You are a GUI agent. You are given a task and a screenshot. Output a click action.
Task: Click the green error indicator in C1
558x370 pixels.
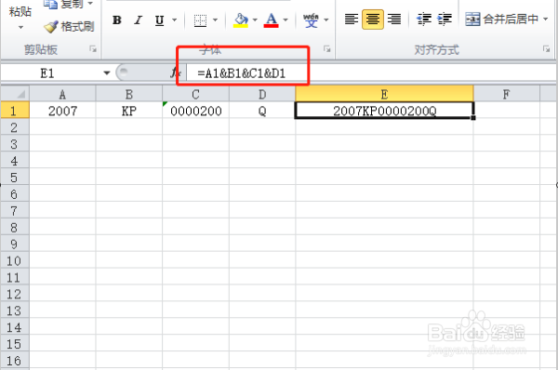(x=165, y=104)
